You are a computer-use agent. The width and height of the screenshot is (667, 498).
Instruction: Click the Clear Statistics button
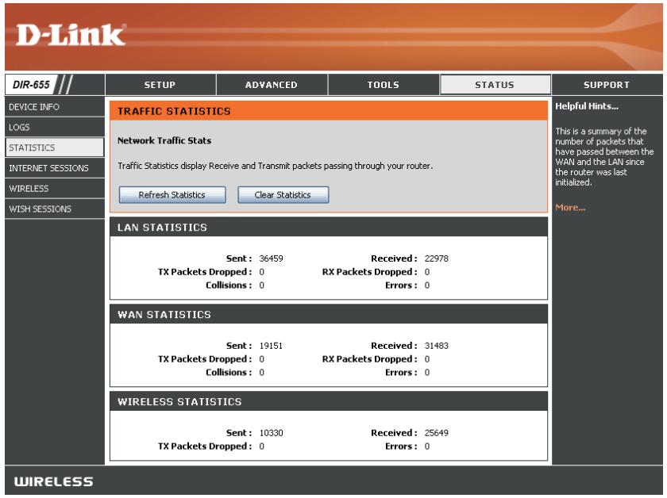coord(283,194)
